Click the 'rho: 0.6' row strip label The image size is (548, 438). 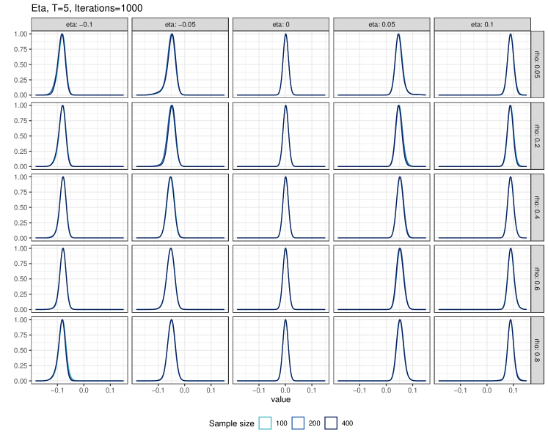click(537, 279)
